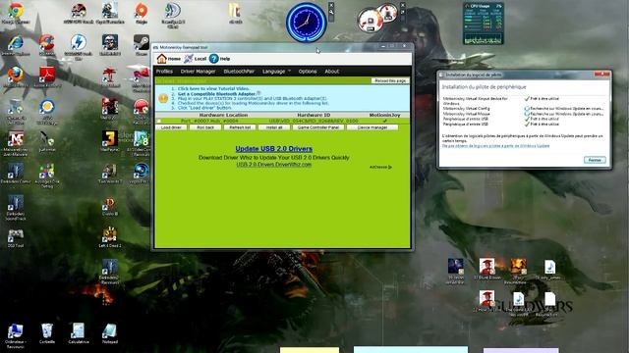Click the USB 2.0 Drivers DriverWhiz.com link

pyautogui.click(x=273, y=165)
